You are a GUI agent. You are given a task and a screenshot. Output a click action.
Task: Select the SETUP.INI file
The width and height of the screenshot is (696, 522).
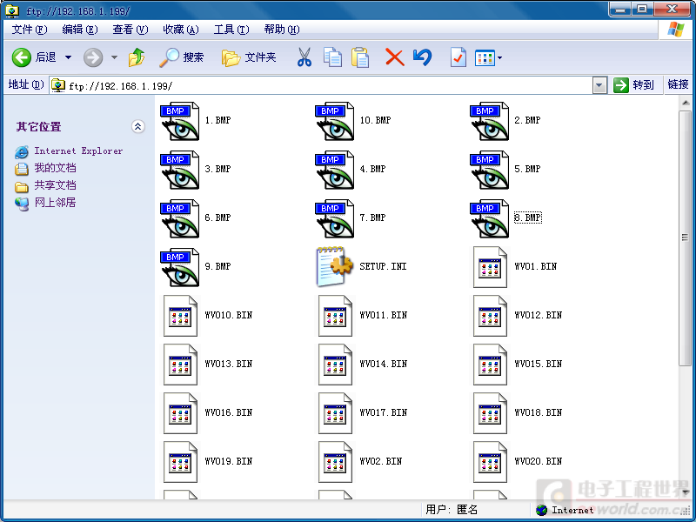point(334,266)
